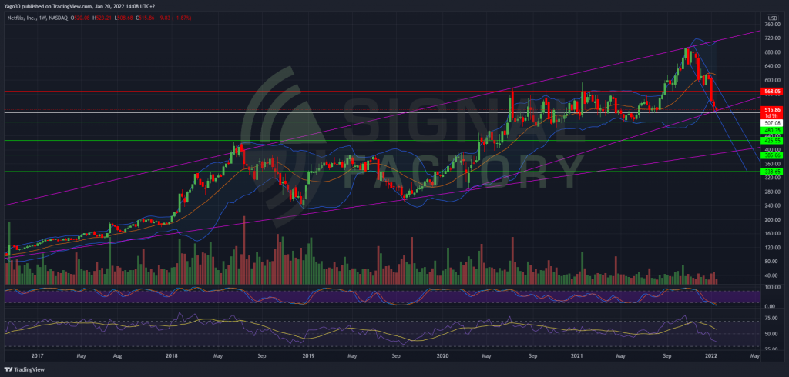This screenshot has width=789, height=377.
Task: Click the 600.00 price axis label
Action: tap(772, 80)
